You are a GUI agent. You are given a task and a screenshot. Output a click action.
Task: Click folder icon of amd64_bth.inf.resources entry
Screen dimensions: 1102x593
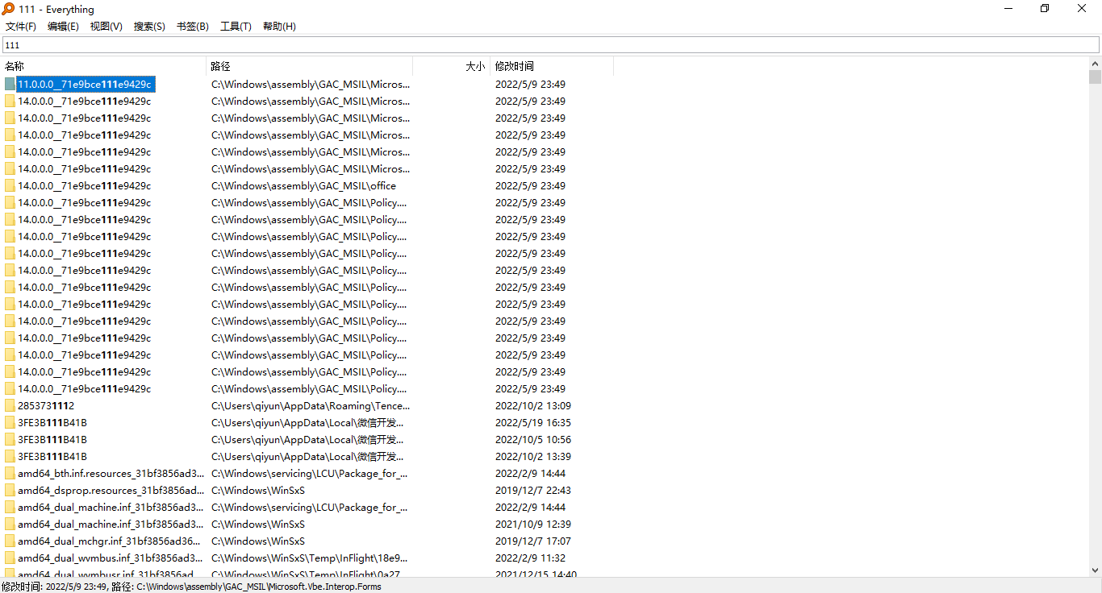pyautogui.click(x=10, y=474)
